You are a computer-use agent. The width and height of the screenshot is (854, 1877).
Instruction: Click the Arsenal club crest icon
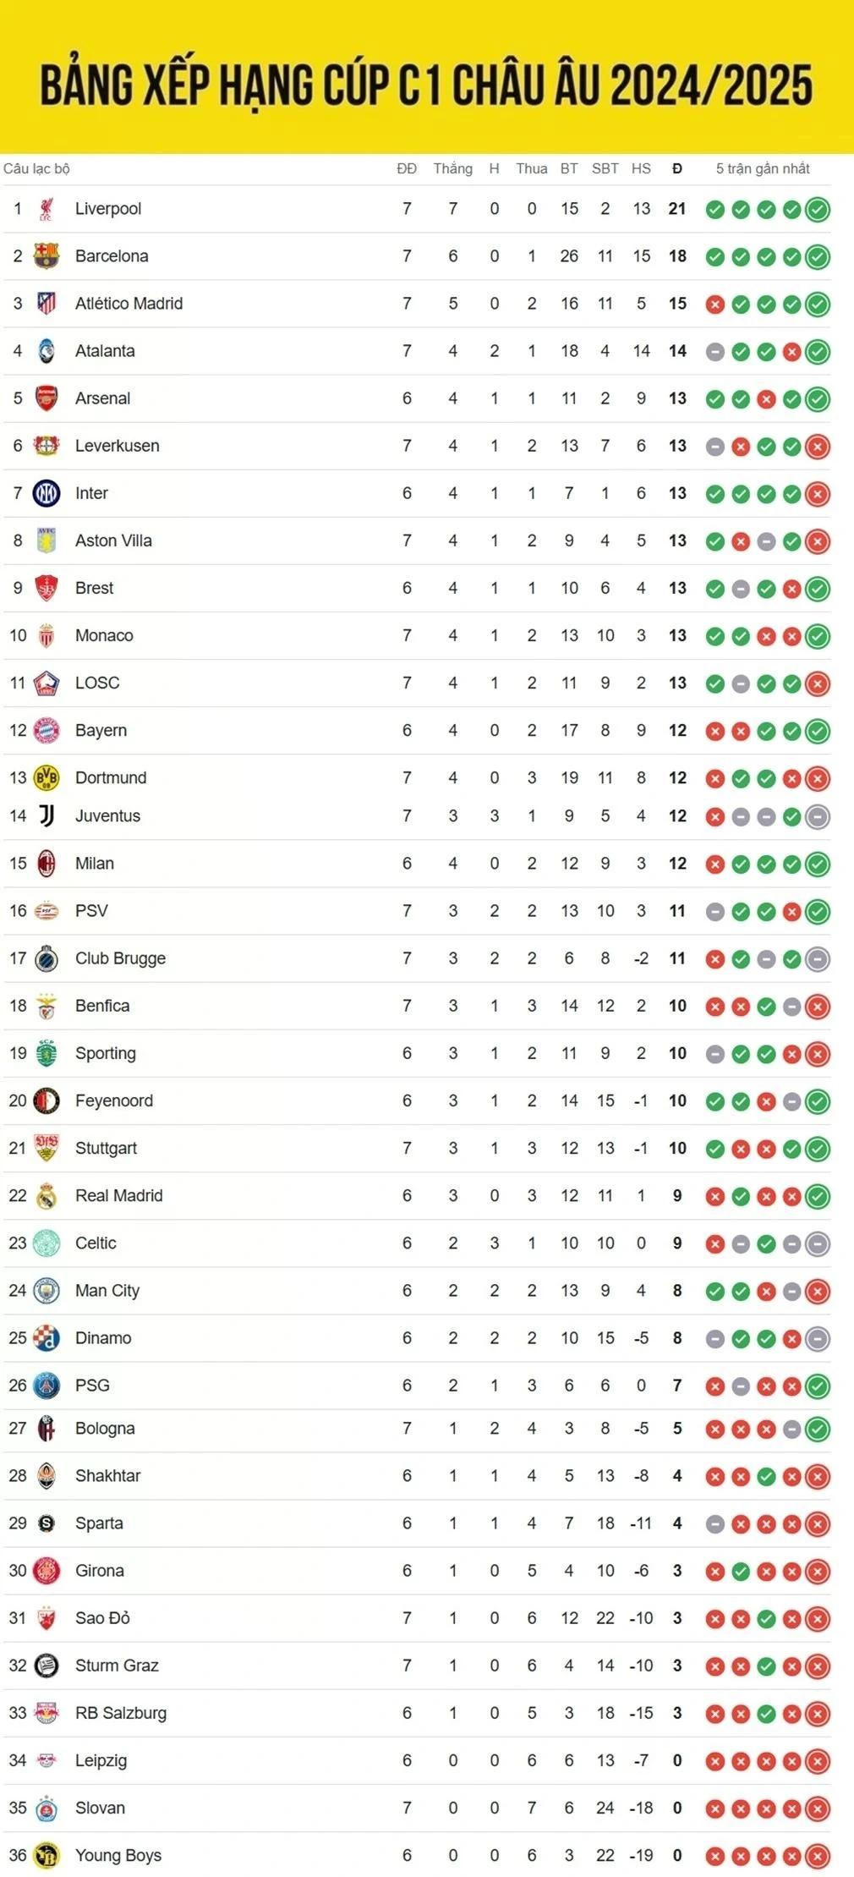[x=47, y=398]
